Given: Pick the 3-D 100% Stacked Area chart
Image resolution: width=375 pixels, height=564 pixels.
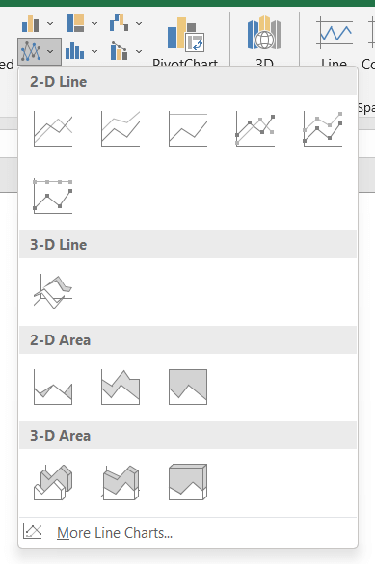Looking at the screenshot, I should click(x=188, y=482).
